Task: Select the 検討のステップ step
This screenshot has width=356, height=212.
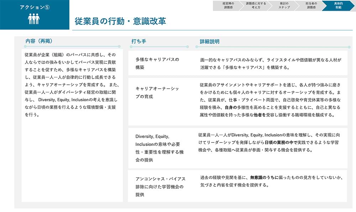Action: click(284, 5)
